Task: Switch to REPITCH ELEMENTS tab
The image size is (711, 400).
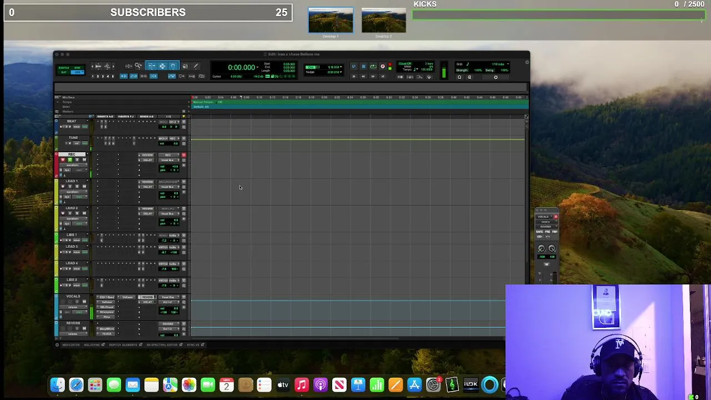Action: point(123,345)
